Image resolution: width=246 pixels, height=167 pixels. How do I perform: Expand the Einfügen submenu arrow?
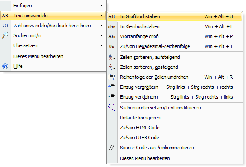click(x=101, y=6)
